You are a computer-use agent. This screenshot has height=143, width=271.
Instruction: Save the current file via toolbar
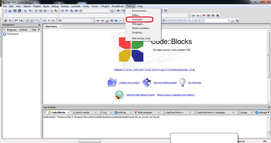15,11
